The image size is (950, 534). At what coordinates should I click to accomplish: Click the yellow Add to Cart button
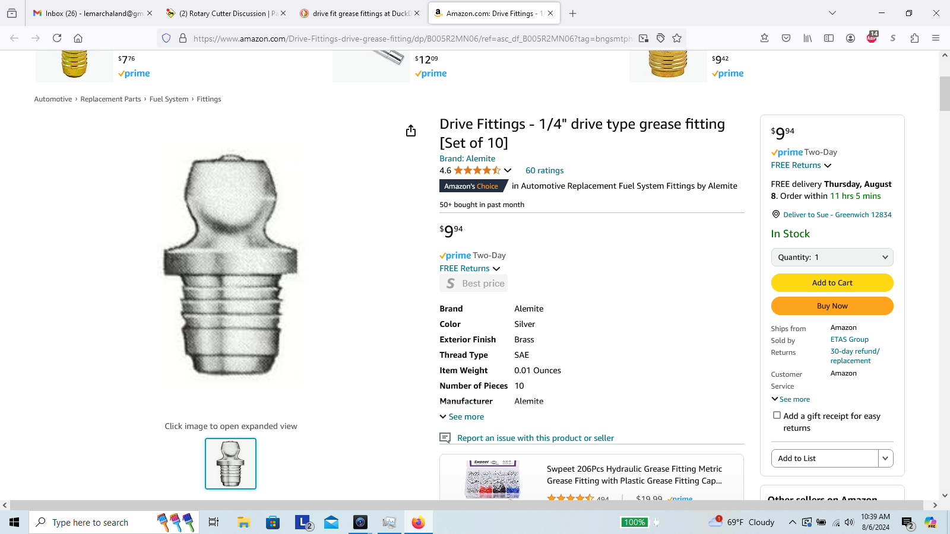pos(832,283)
